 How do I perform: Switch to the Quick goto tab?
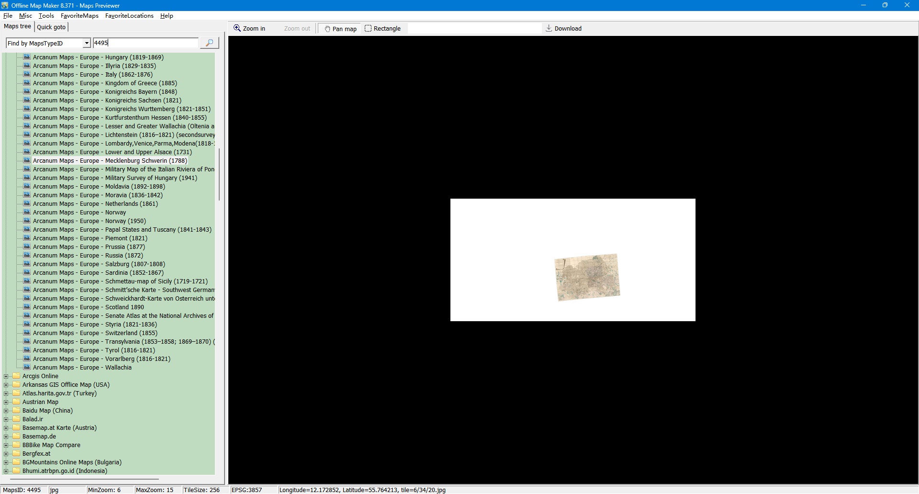pos(51,27)
